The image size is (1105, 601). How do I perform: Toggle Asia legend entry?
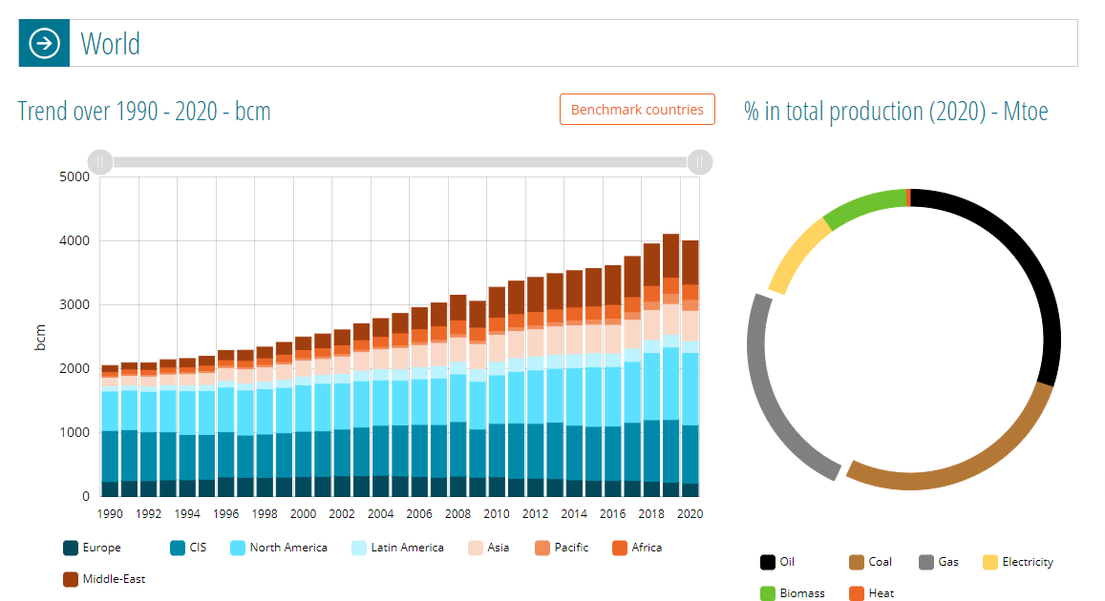point(488,548)
